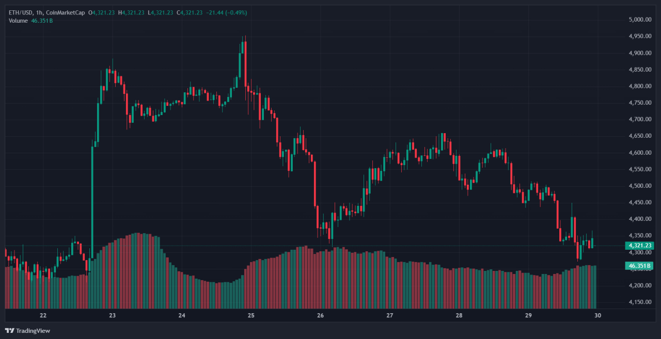Click the current price tag on price axis
The height and width of the screenshot is (339, 661).
(639, 246)
